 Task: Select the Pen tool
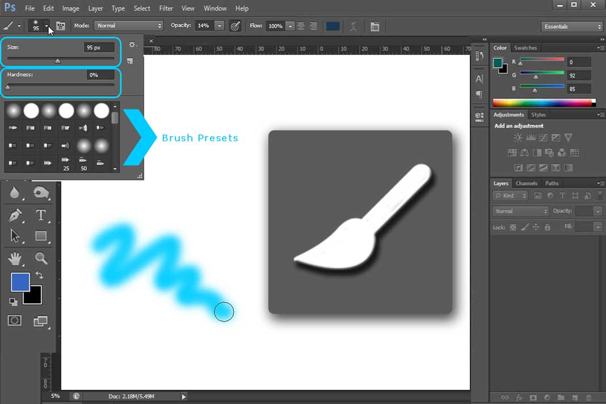coord(15,215)
